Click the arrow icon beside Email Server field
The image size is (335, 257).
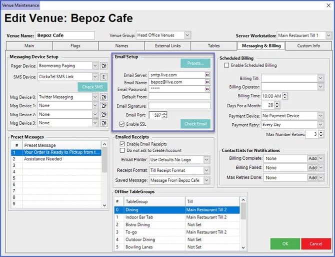click(x=207, y=75)
